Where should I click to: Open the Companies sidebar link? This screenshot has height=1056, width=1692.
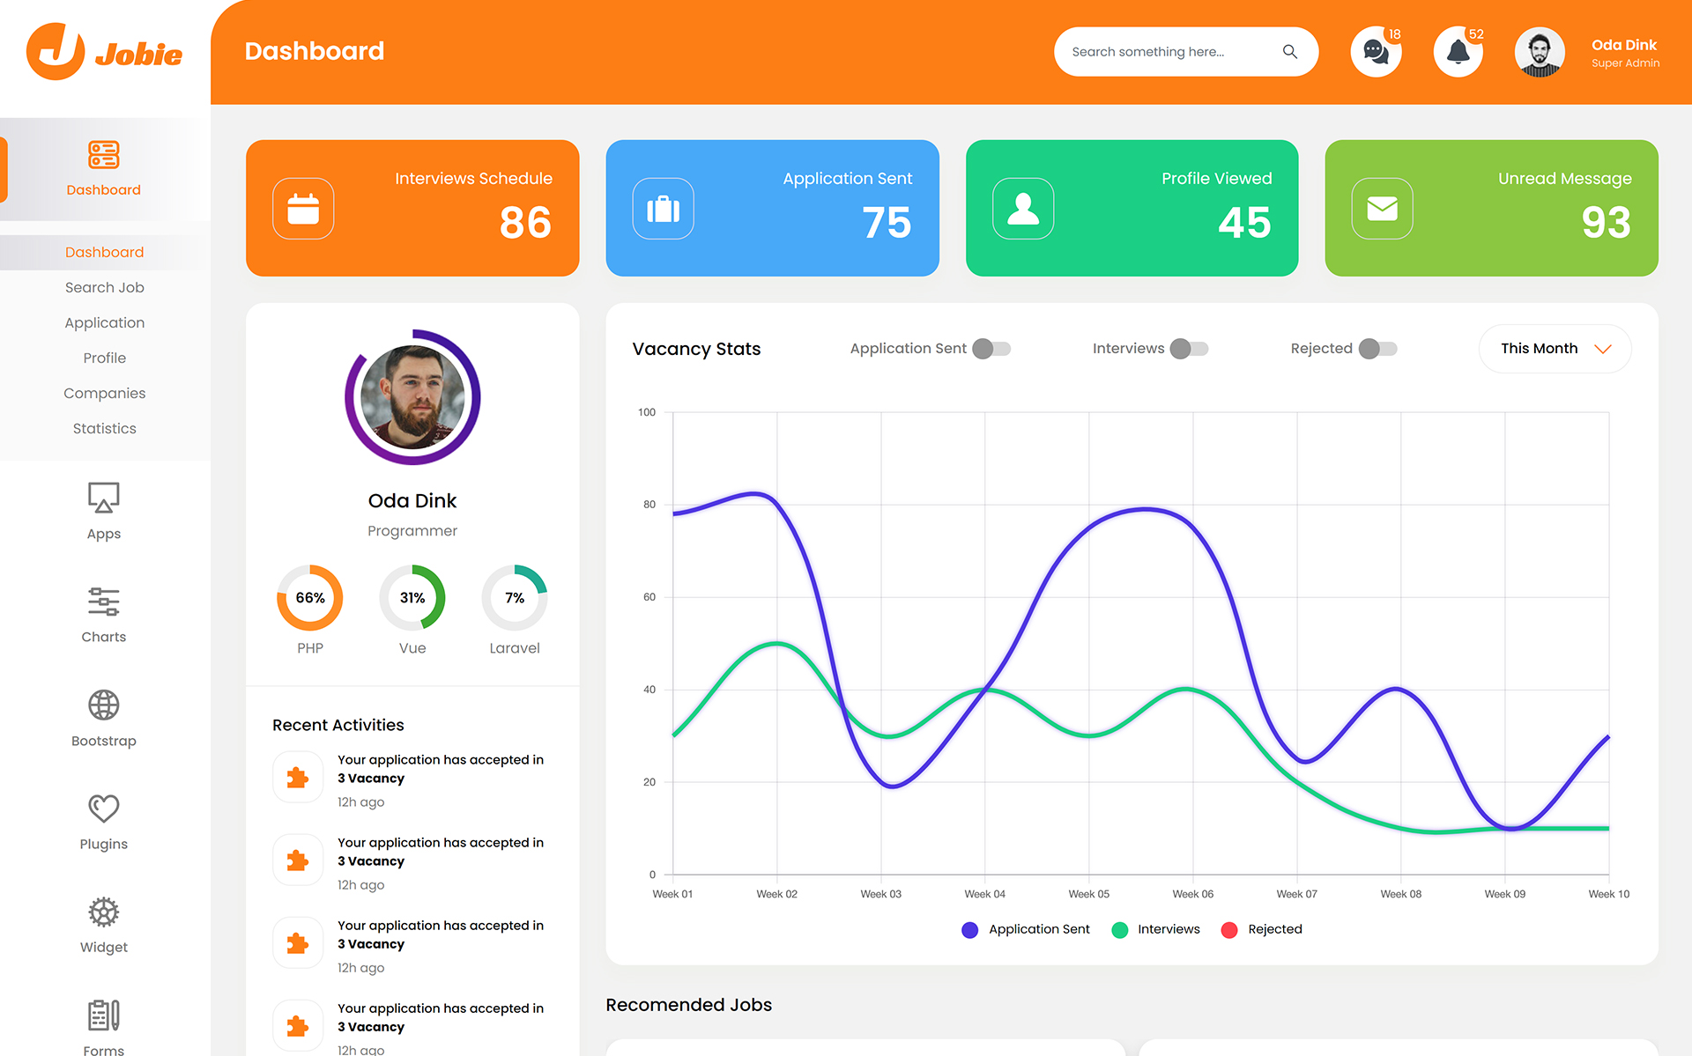click(104, 393)
